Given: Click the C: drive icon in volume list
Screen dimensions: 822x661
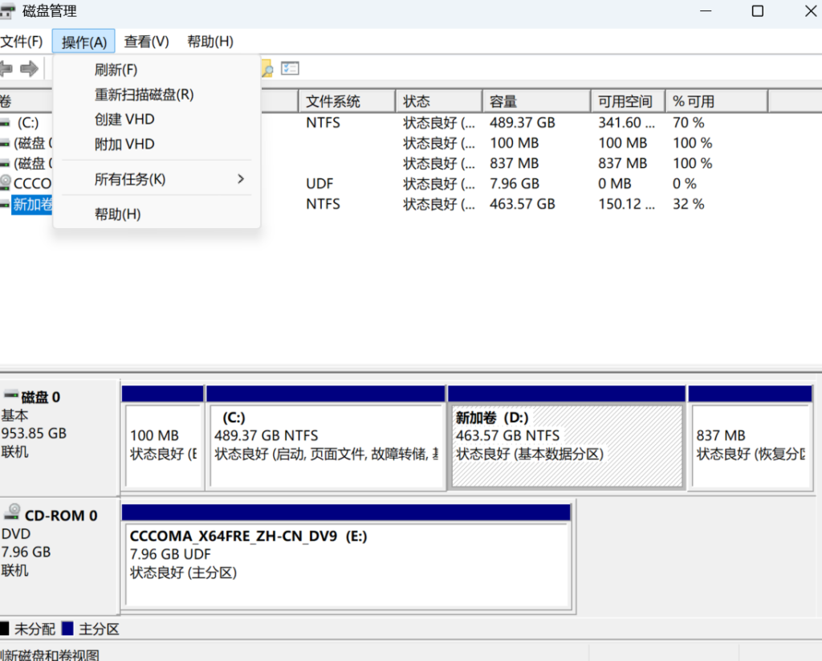Looking at the screenshot, I should [6, 123].
